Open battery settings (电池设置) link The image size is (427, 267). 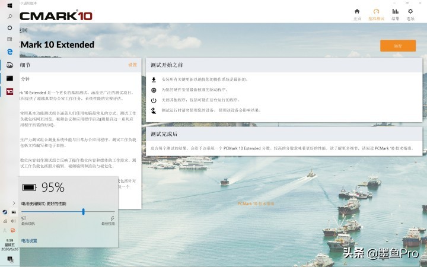(29, 241)
